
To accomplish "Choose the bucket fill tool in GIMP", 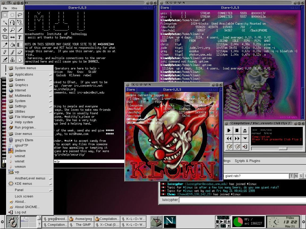I will 12,45.
